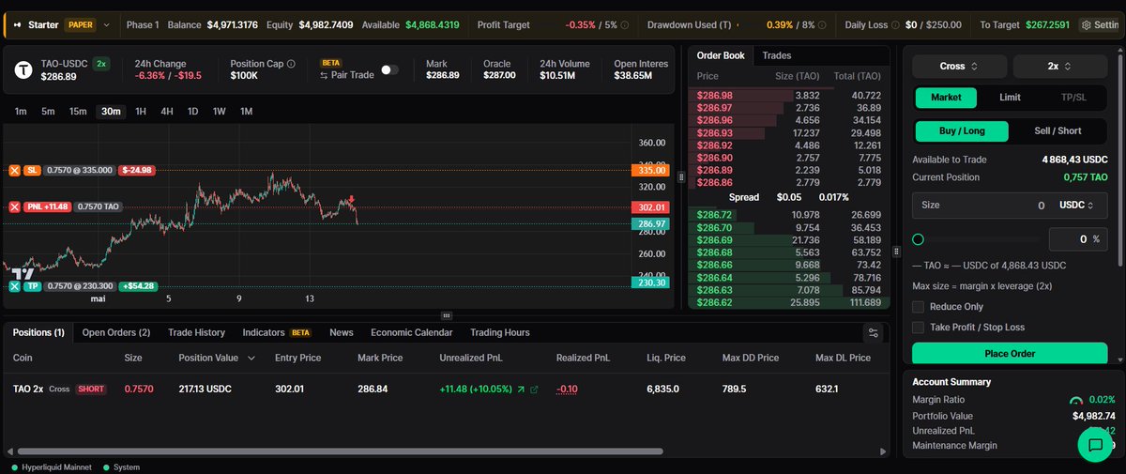
Task: Click bid price $286.72 in order book
Action: (x=715, y=215)
